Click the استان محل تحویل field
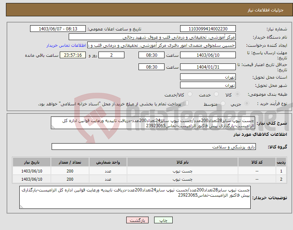The height and width of the screenshot is (230, 293). (x=208, y=77)
